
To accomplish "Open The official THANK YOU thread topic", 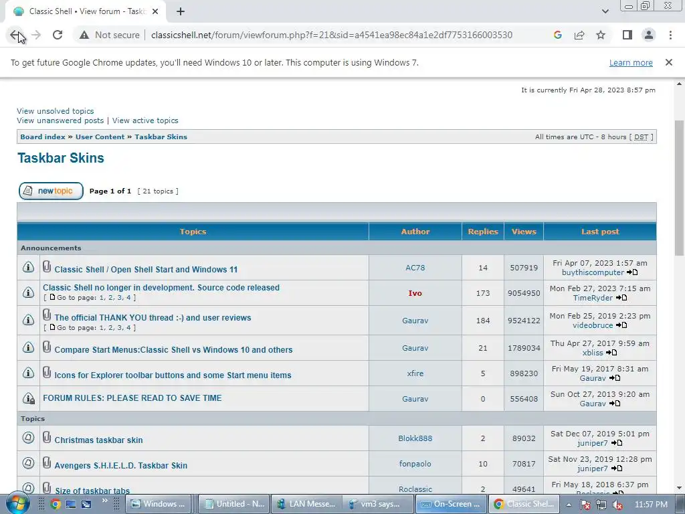I will (x=153, y=318).
